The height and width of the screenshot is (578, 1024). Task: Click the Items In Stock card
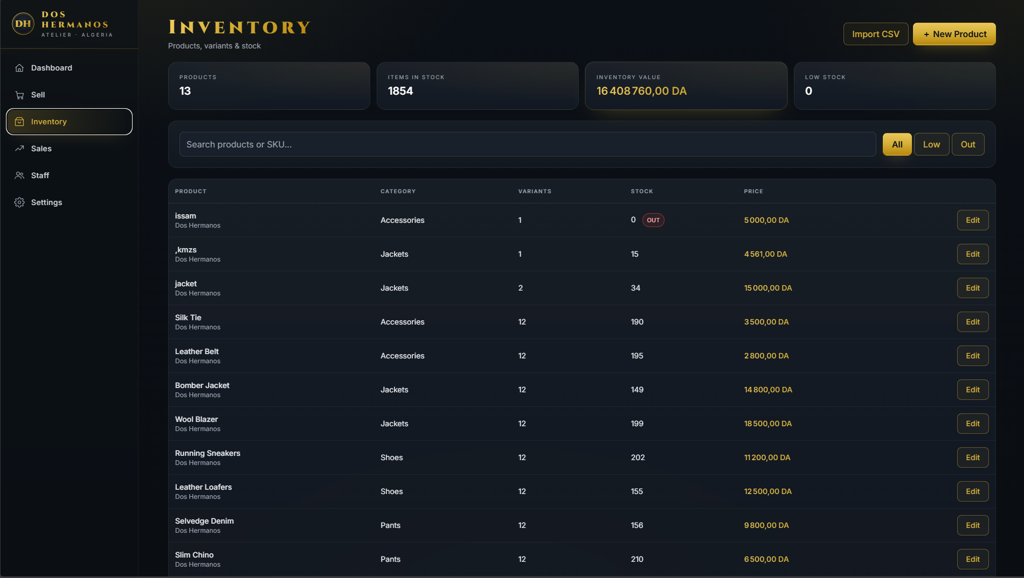[478, 86]
